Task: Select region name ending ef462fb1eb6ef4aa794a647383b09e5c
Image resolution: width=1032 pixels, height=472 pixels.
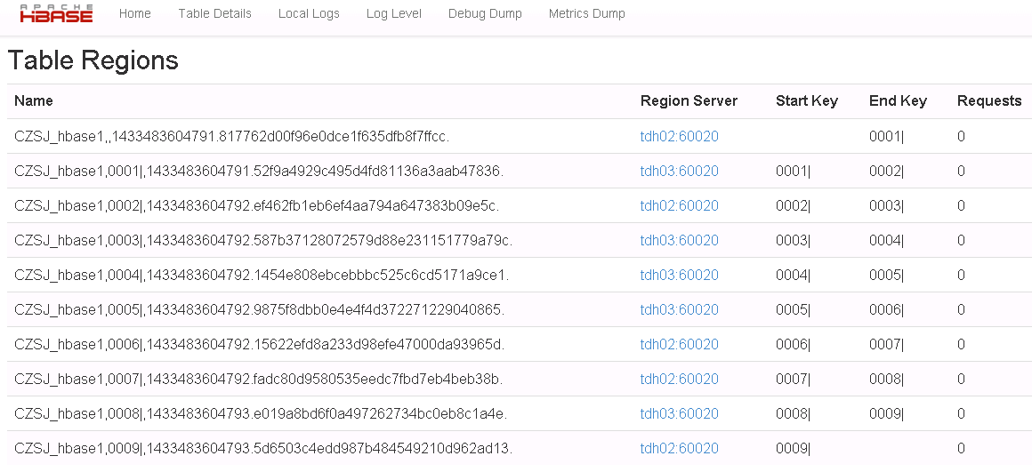Action: pos(257,205)
